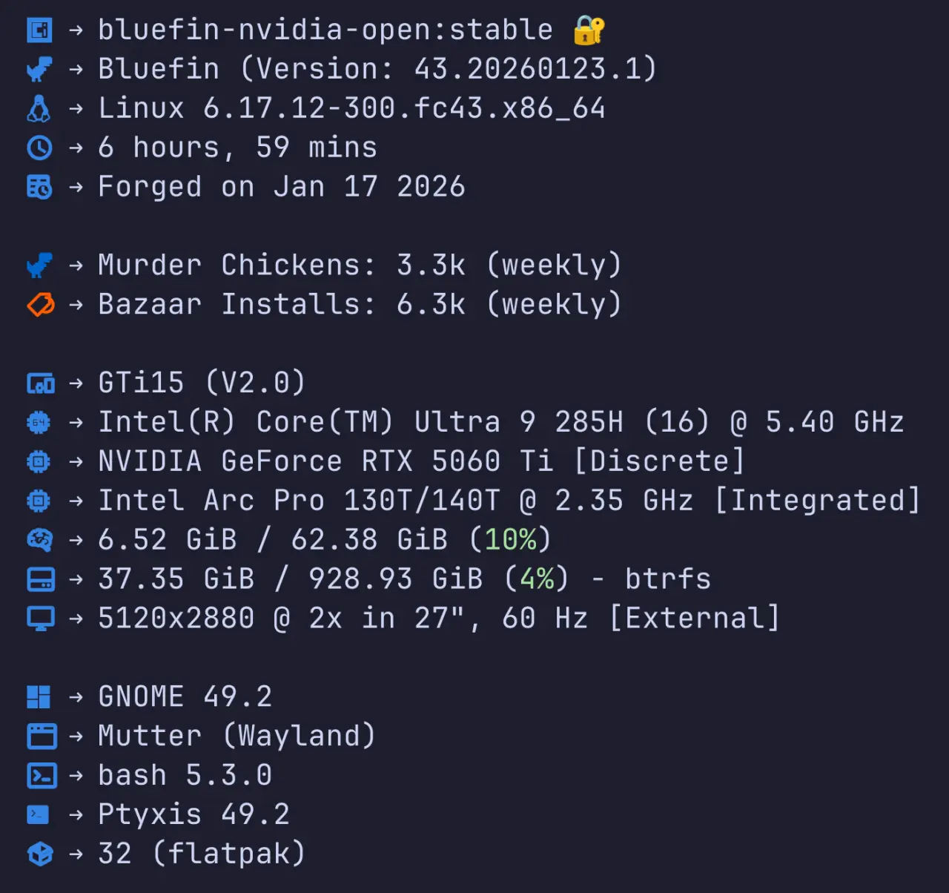
Task: Click the devices icon next to GTi15
Action: (41, 383)
